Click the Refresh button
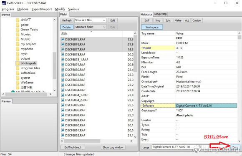The image size is (242, 156). tap(67, 20)
